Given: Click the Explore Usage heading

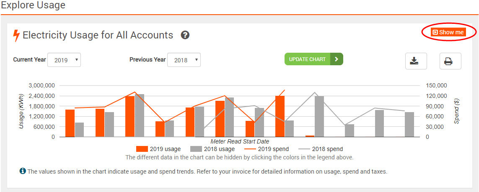Looking at the screenshot, I should click(33, 5).
